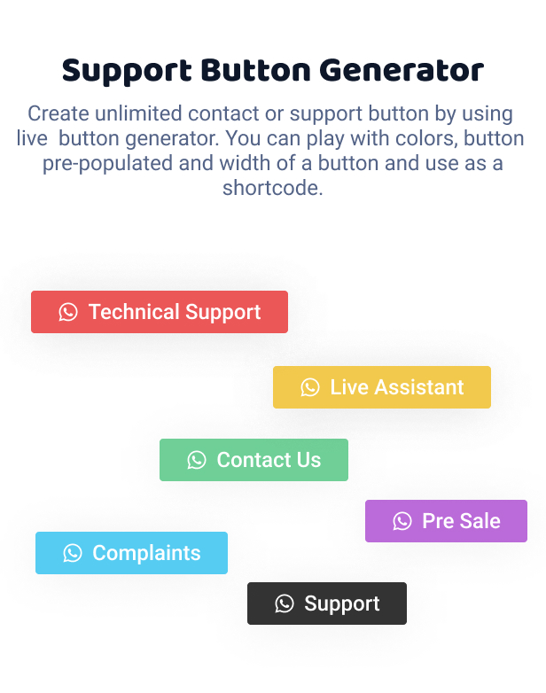Open the black Support button
This screenshot has height=693, width=546.
(327, 603)
